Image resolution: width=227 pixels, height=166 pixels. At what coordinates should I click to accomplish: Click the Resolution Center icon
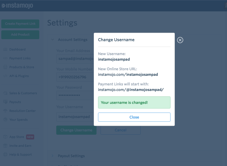coord(5,111)
